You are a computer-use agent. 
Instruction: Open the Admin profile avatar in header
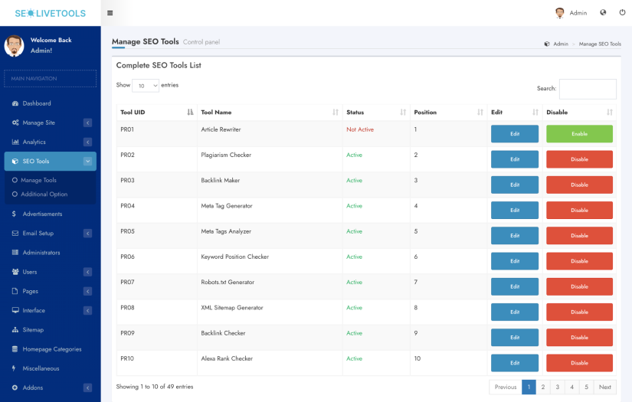[559, 13]
